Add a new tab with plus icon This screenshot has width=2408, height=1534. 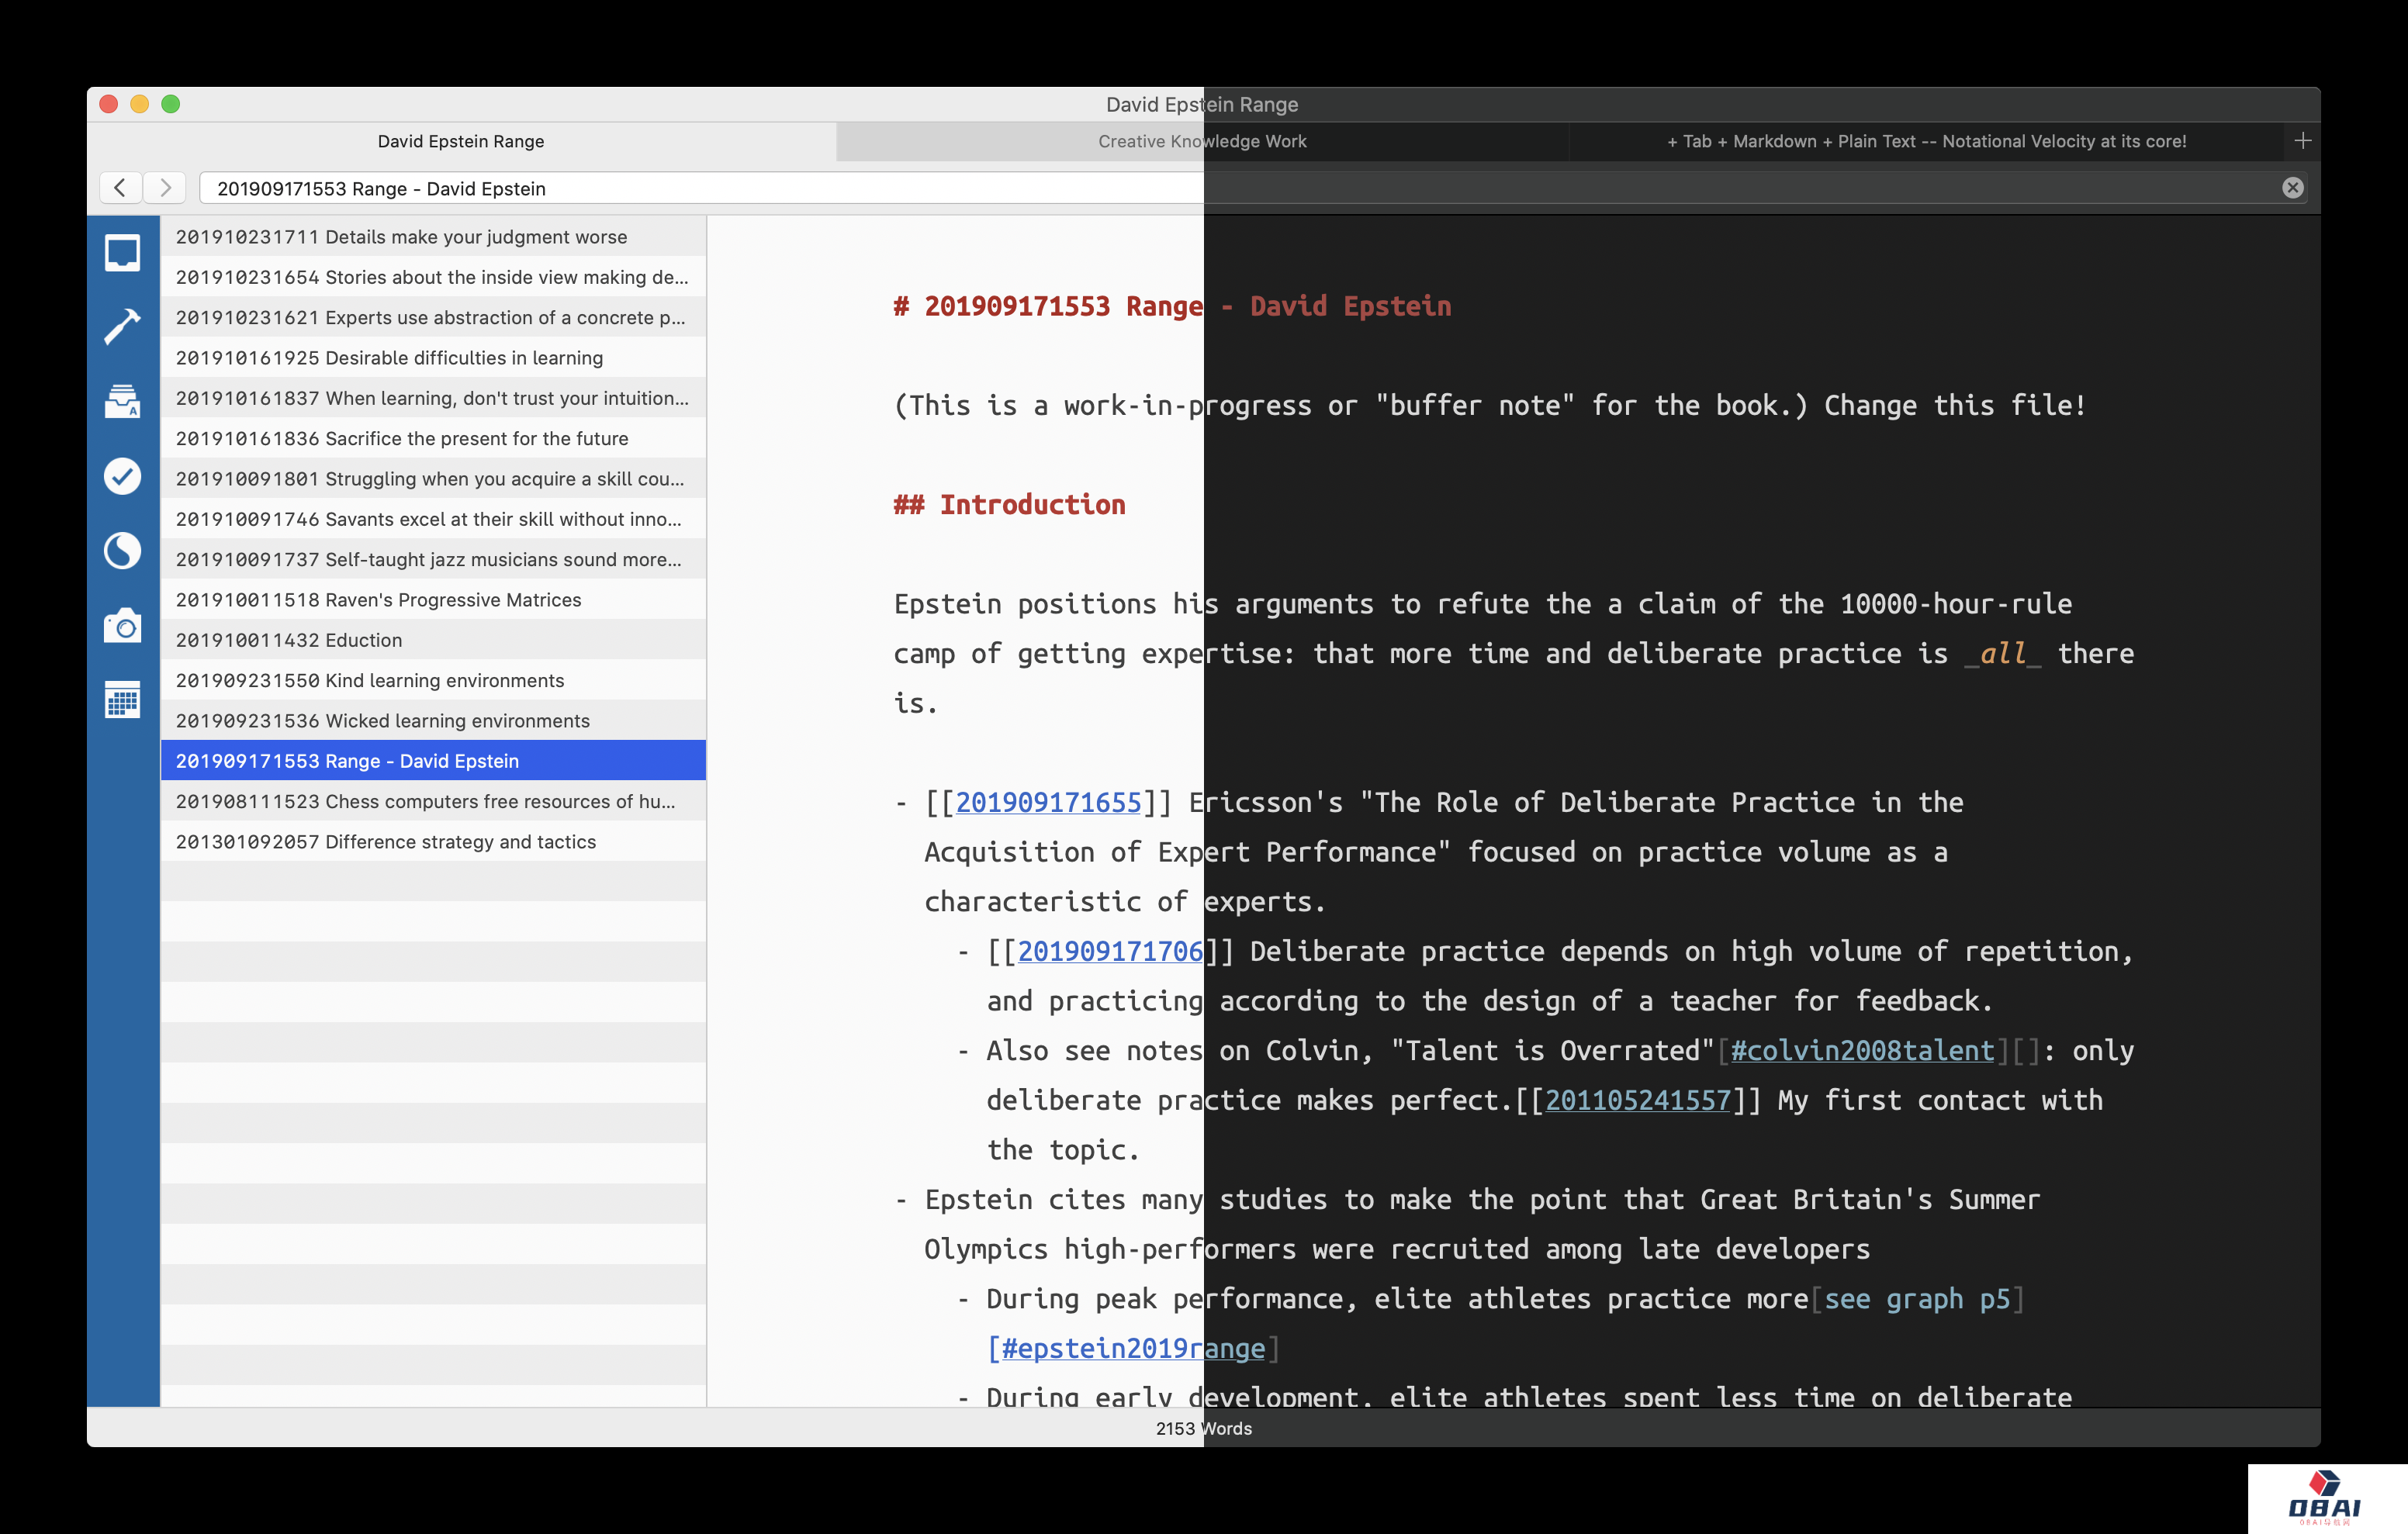tap(2302, 141)
